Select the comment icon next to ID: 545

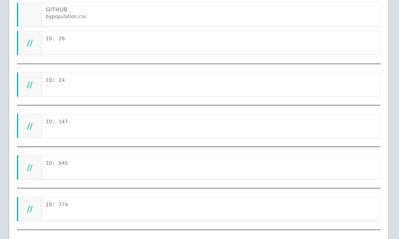click(x=30, y=168)
